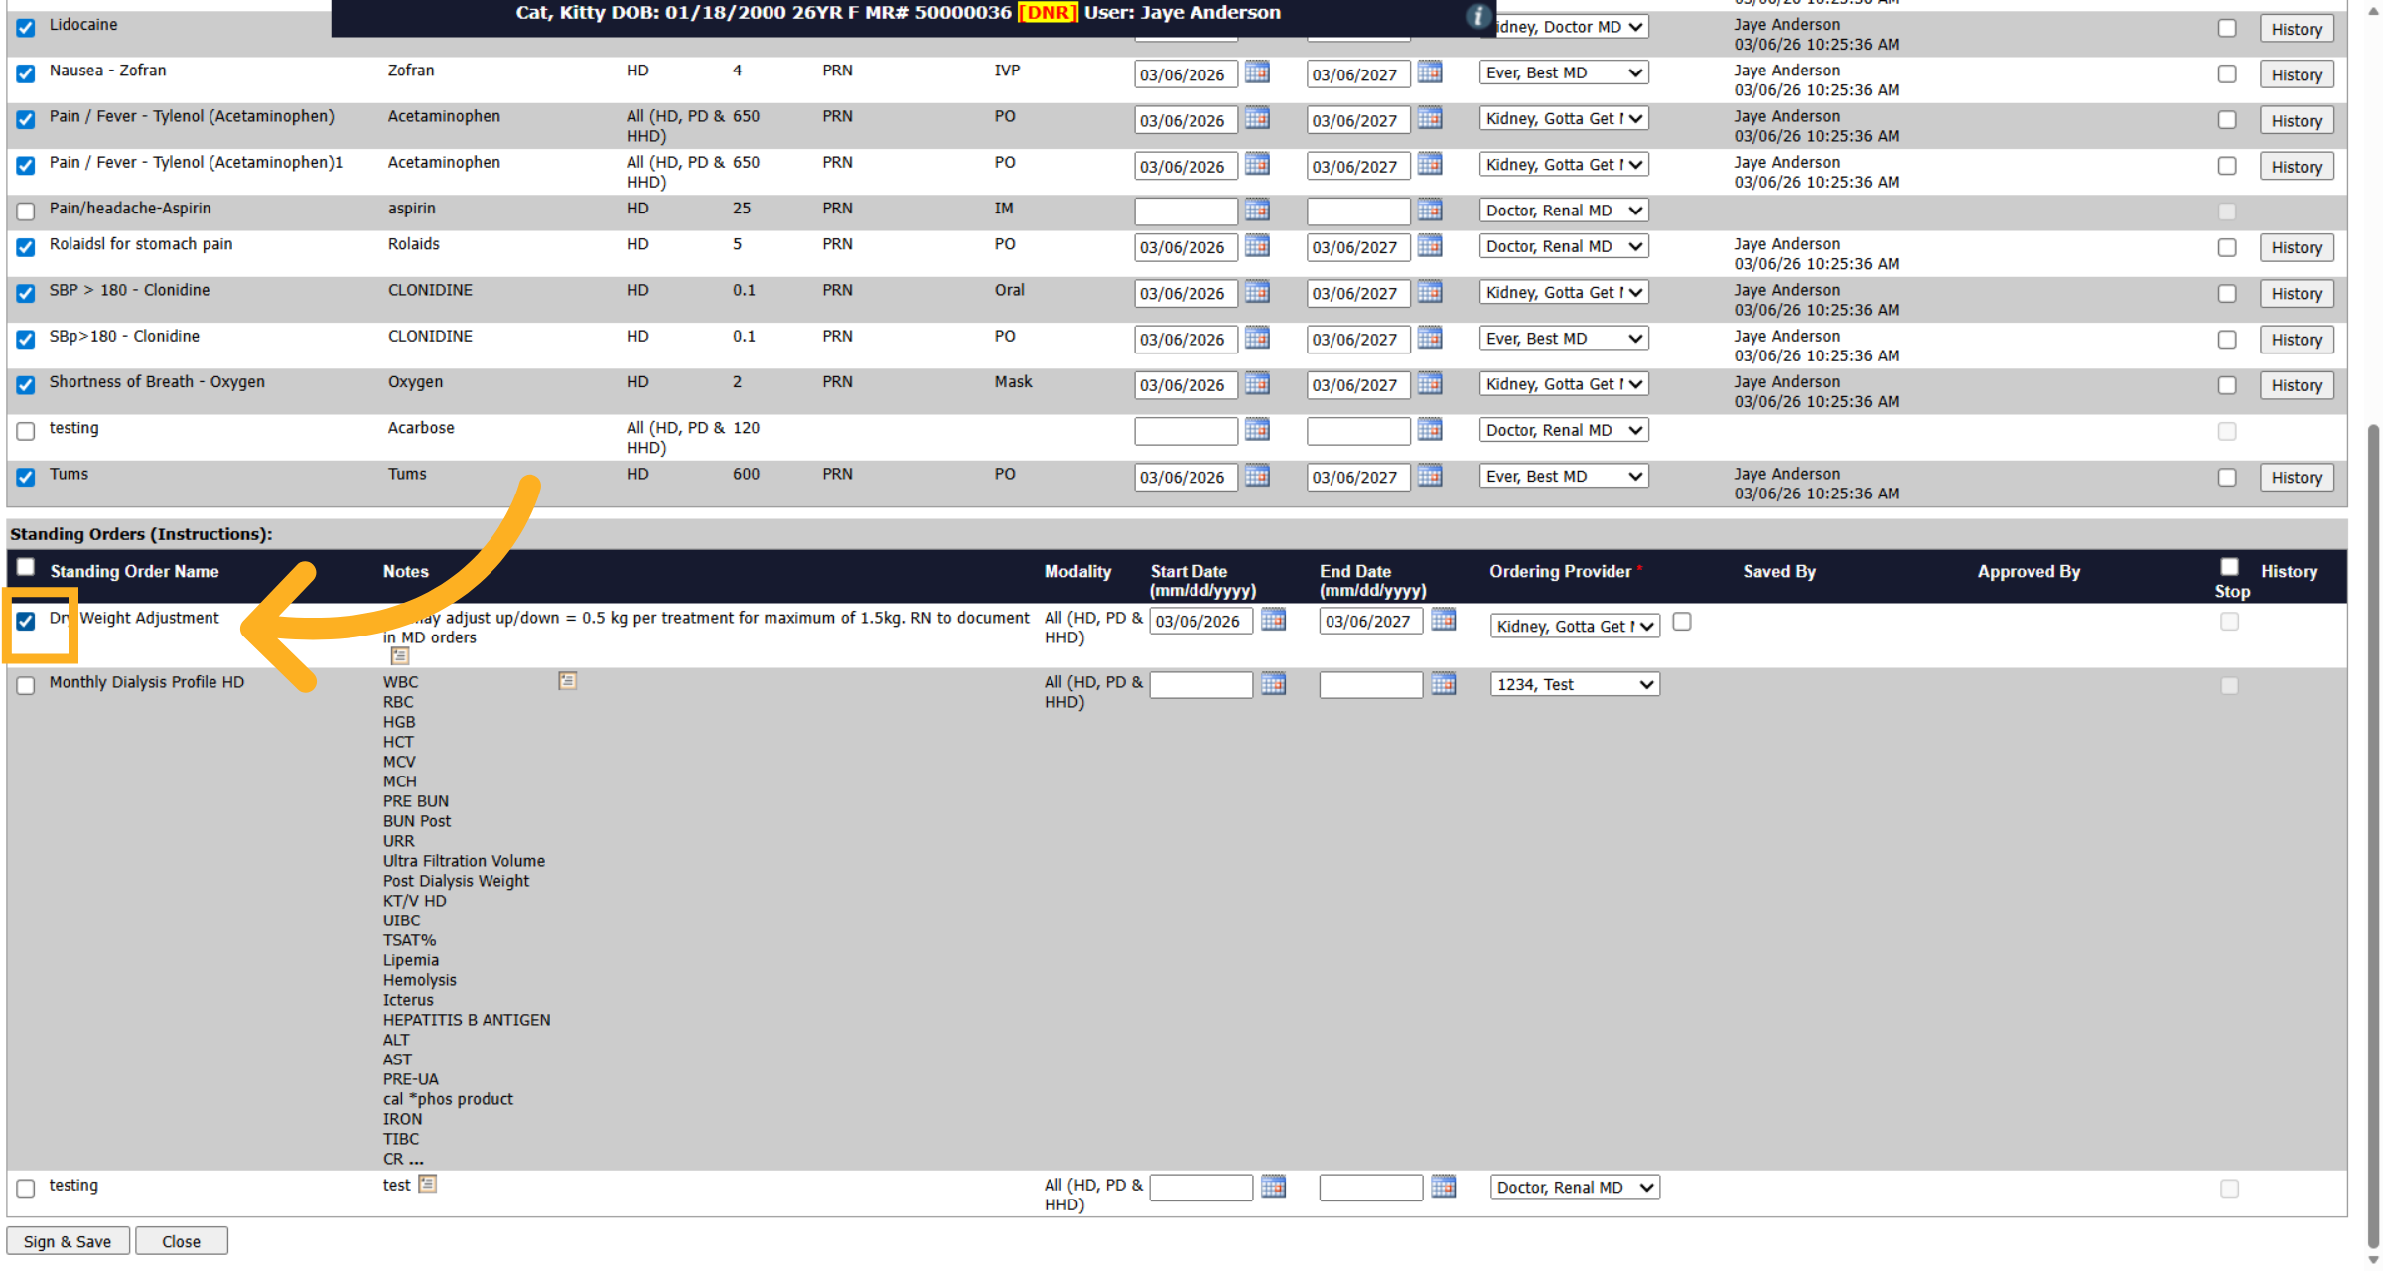This screenshot has height=1271, width=2383.
Task: Click the 'HEPATITIS B ANTIGEN' note text
Action: [x=467, y=1020]
